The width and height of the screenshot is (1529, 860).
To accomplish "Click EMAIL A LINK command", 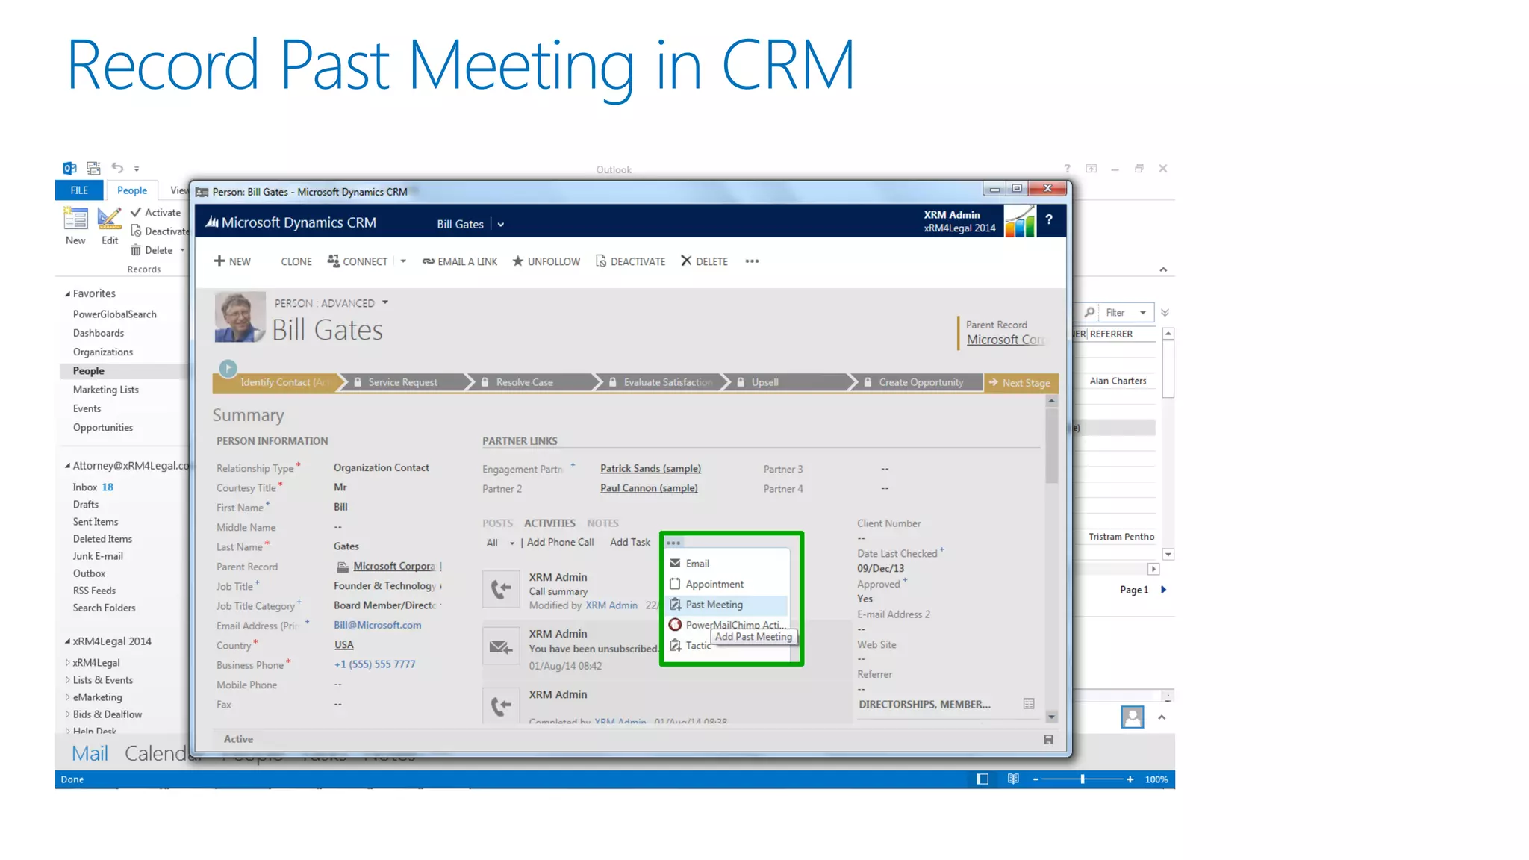I will click(460, 261).
